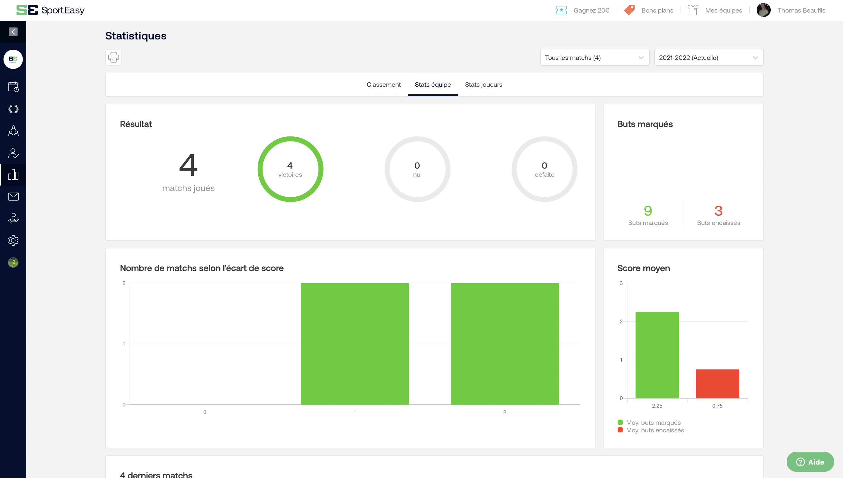This screenshot has height=478, width=843.
Task: Collapse the sidebar with the arrow button
Action: pyautogui.click(x=13, y=32)
